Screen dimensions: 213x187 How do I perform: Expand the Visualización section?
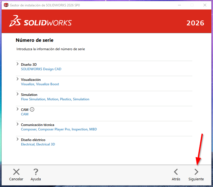[x=18, y=79]
